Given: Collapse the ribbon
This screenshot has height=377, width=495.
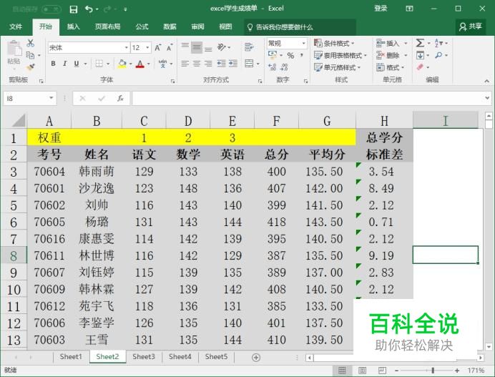Looking at the screenshot, I should click(x=487, y=81).
